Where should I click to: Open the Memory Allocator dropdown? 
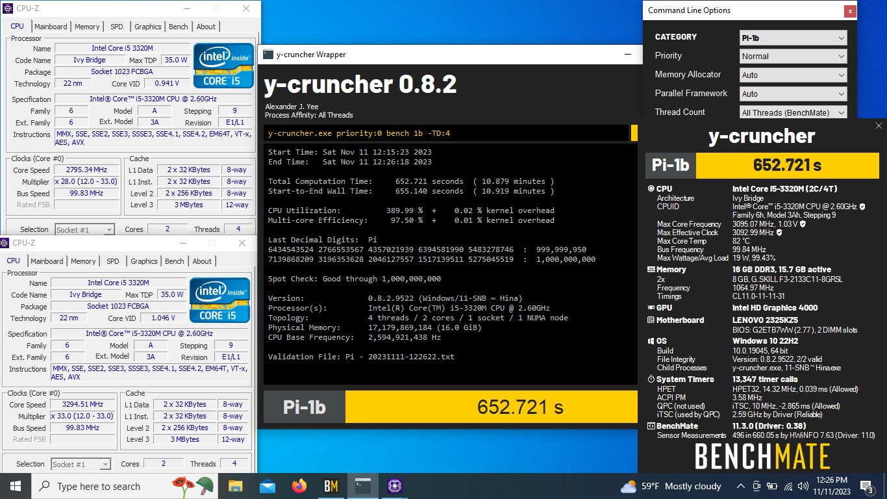[793, 75]
